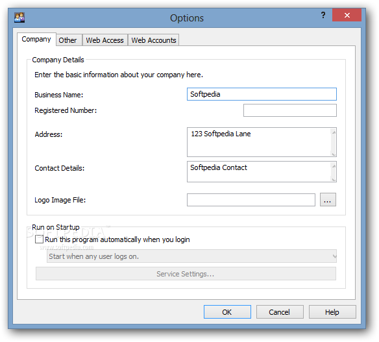Open the Web Access tab

pyautogui.click(x=104, y=40)
